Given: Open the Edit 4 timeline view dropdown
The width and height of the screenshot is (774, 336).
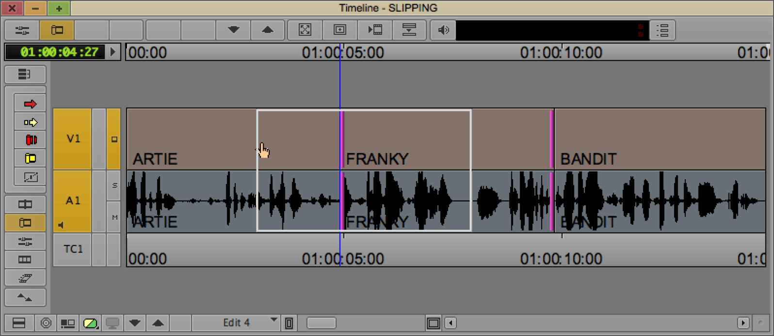Looking at the screenshot, I should 236,322.
